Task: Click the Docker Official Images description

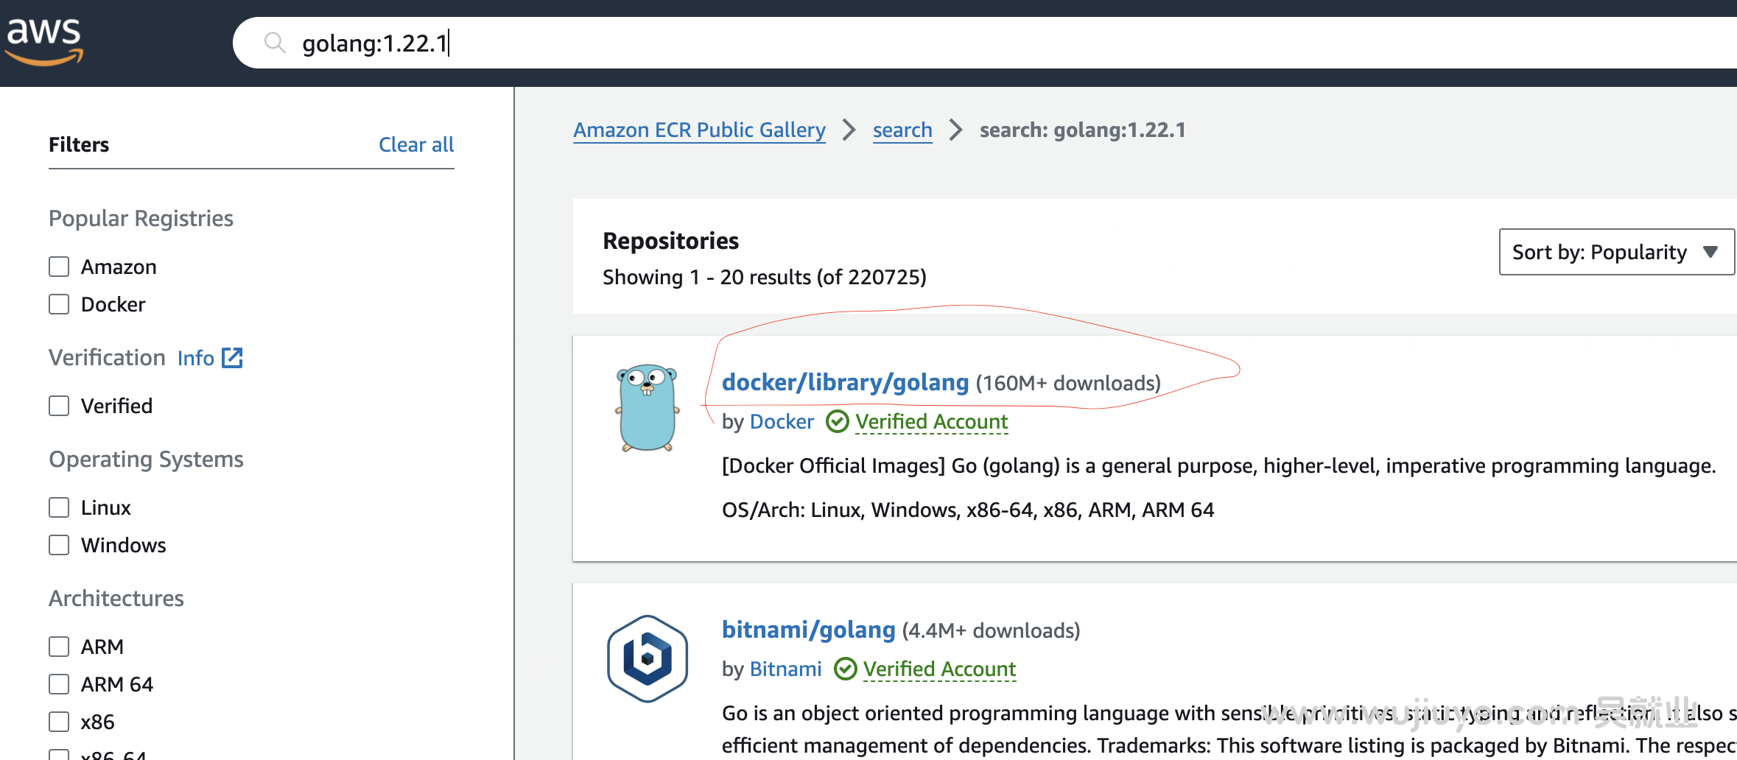Action: pos(1218,465)
